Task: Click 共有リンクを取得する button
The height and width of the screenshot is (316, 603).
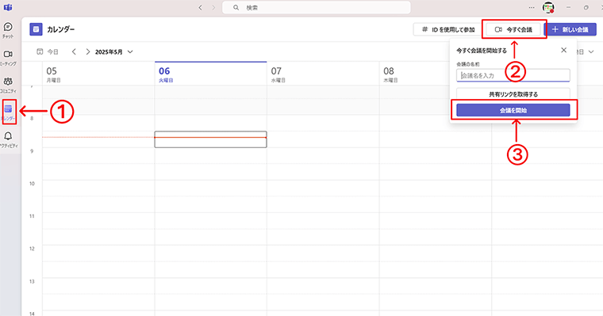Action: [x=513, y=94]
